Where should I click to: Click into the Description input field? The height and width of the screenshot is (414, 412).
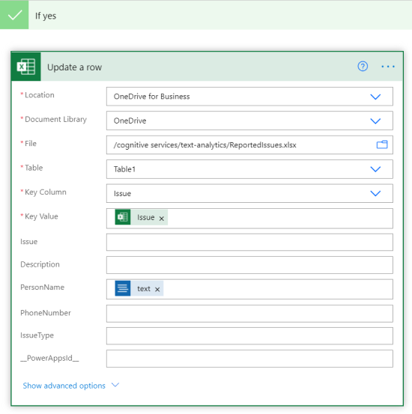click(x=249, y=265)
